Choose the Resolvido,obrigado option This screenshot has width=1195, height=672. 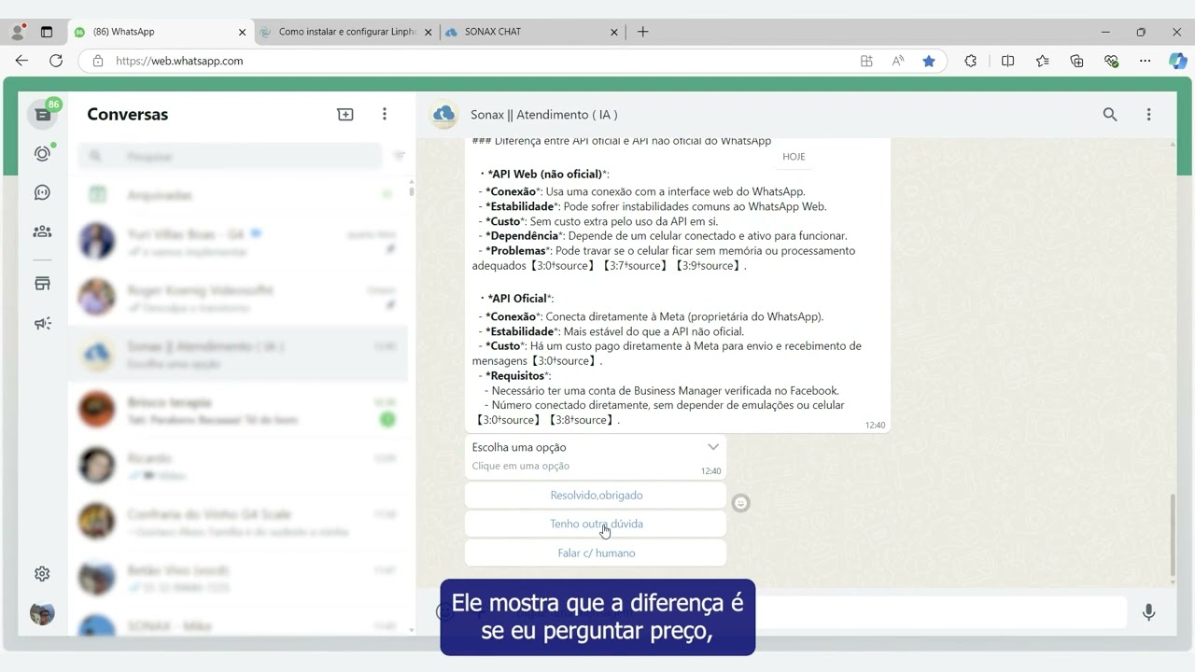pos(596,496)
